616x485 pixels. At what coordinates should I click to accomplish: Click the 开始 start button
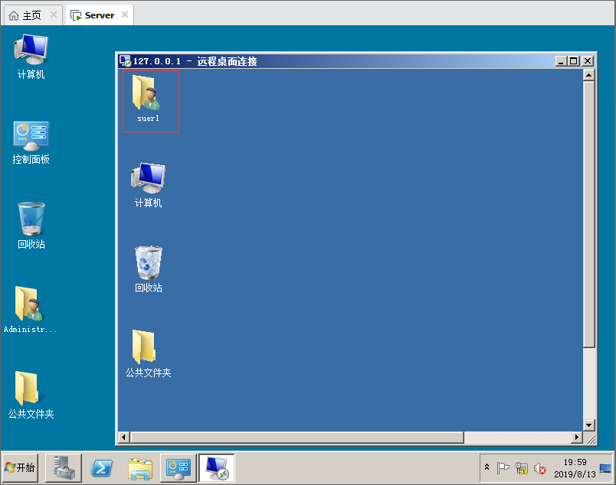pos(21,467)
